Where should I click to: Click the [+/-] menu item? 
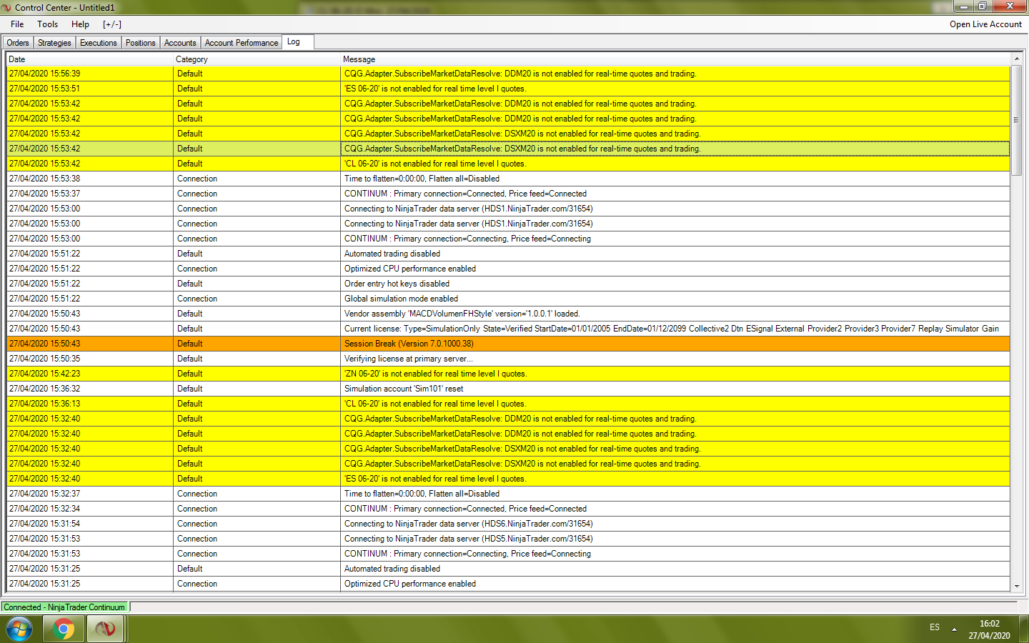click(112, 24)
